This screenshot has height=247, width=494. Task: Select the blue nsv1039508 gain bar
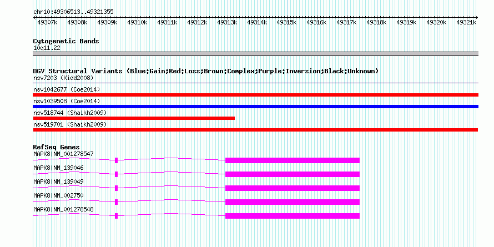pyautogui.click(x=255, y=107)
